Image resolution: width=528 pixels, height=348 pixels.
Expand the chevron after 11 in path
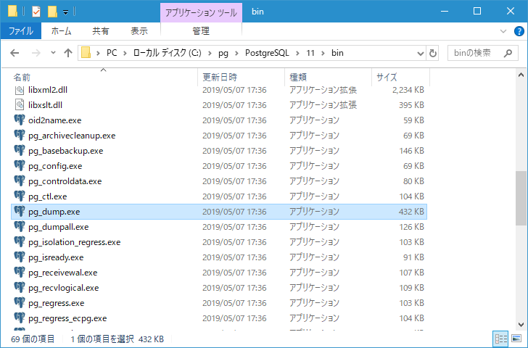[323, 53]
